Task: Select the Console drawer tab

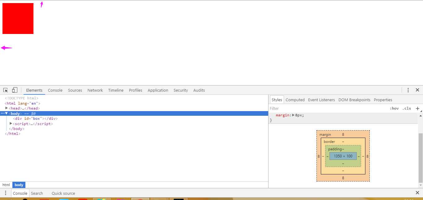Action: [x=20, y=193]
